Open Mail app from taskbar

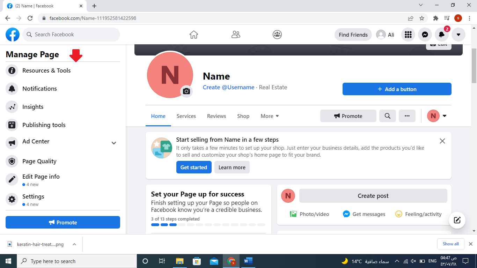point(214,261)
